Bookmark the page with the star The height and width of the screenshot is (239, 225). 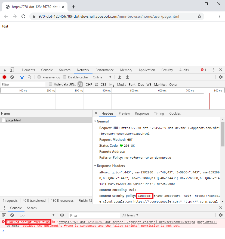pos(199,16)
